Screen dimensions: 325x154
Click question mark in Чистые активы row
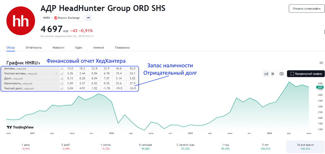pos(56,73)
